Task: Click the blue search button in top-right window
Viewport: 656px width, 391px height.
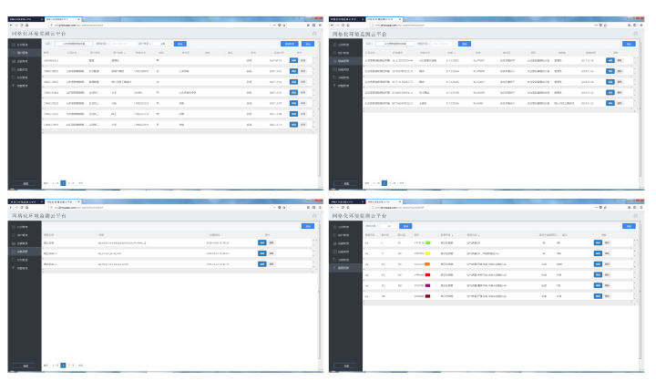Action: pyautogui.click(x=464, y=43)
